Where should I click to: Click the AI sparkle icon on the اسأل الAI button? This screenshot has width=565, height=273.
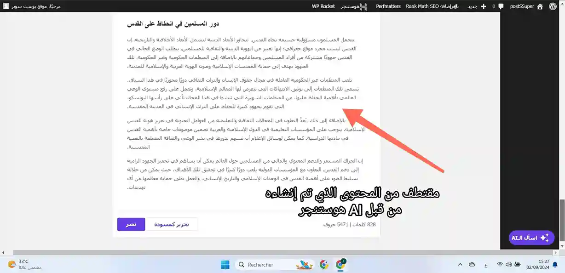coord(545,238)
